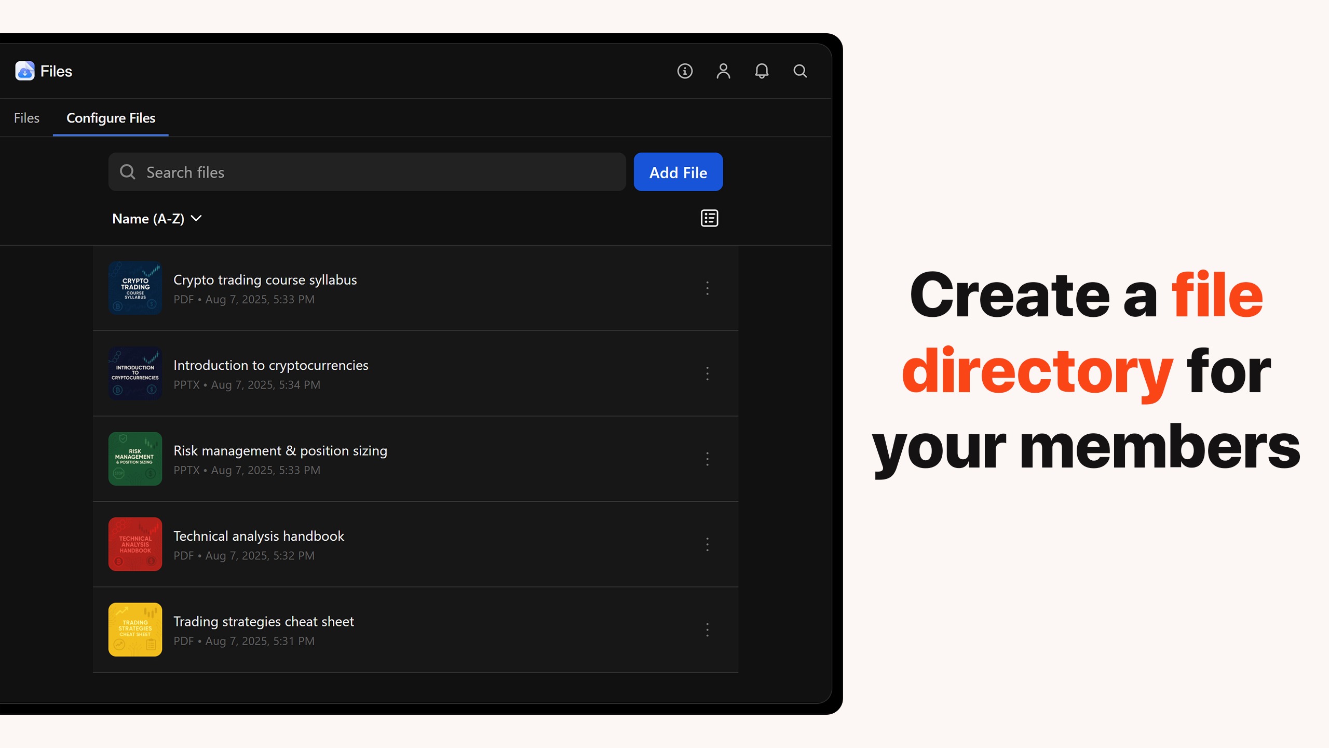Click the header search magnifier icon

pos(800,71)
